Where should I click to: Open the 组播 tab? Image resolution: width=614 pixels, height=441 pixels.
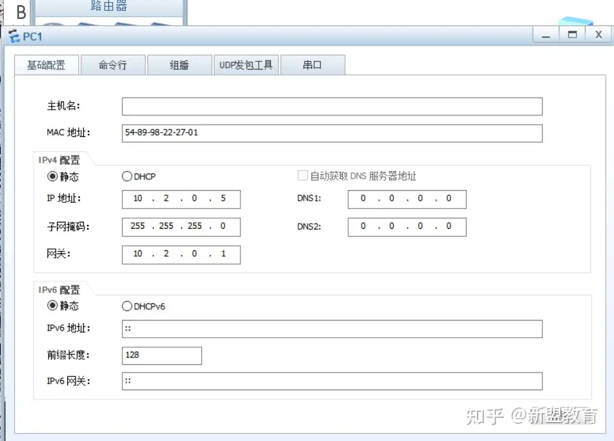(x=180, y=65)
